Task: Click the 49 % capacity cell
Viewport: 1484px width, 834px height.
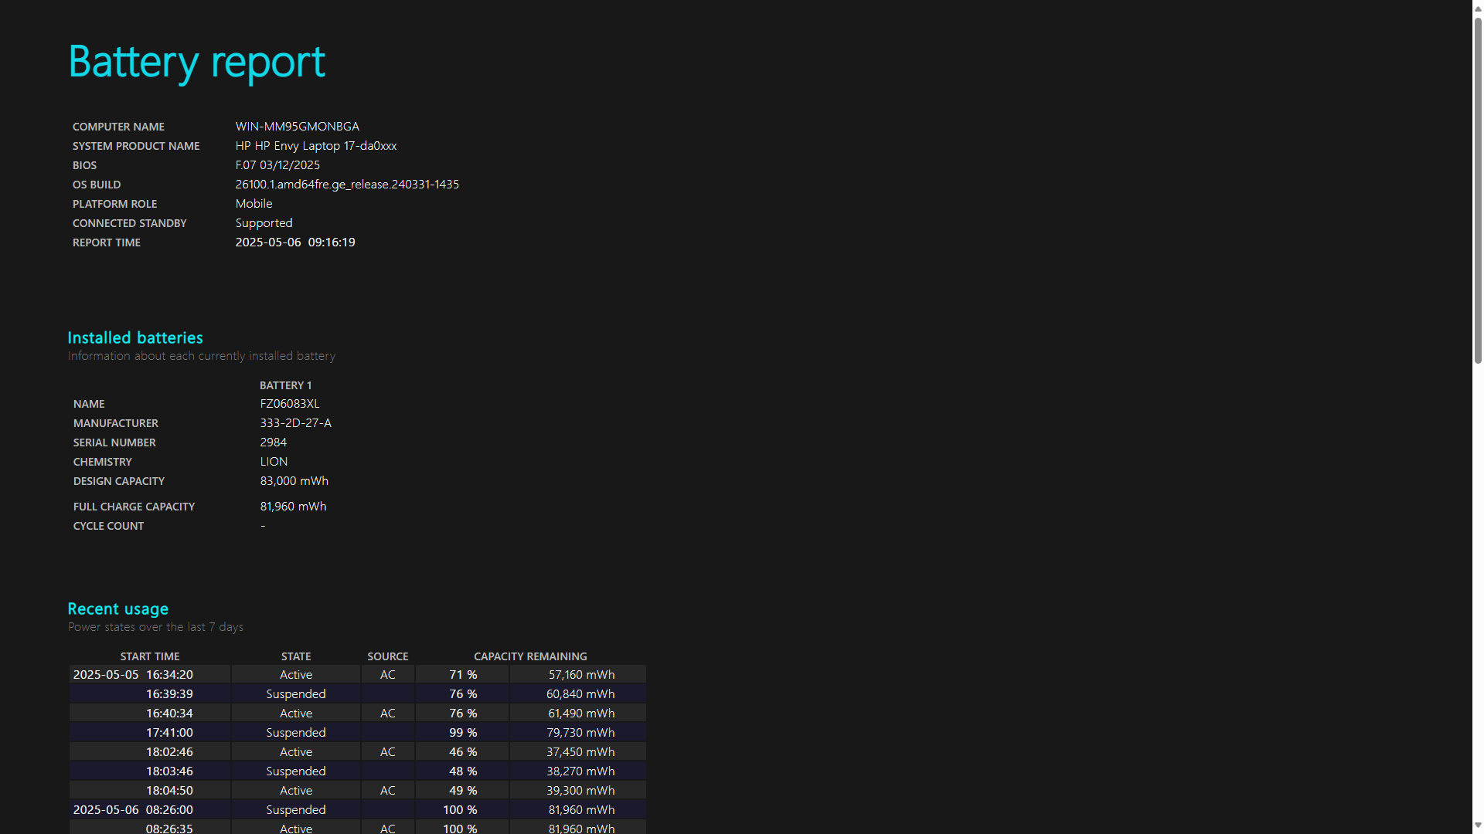Action: pos(463,791)
